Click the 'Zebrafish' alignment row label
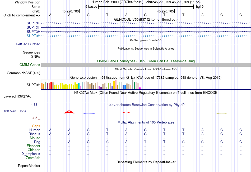This screenshot has height=172, width=251. [x=33, y=158]
